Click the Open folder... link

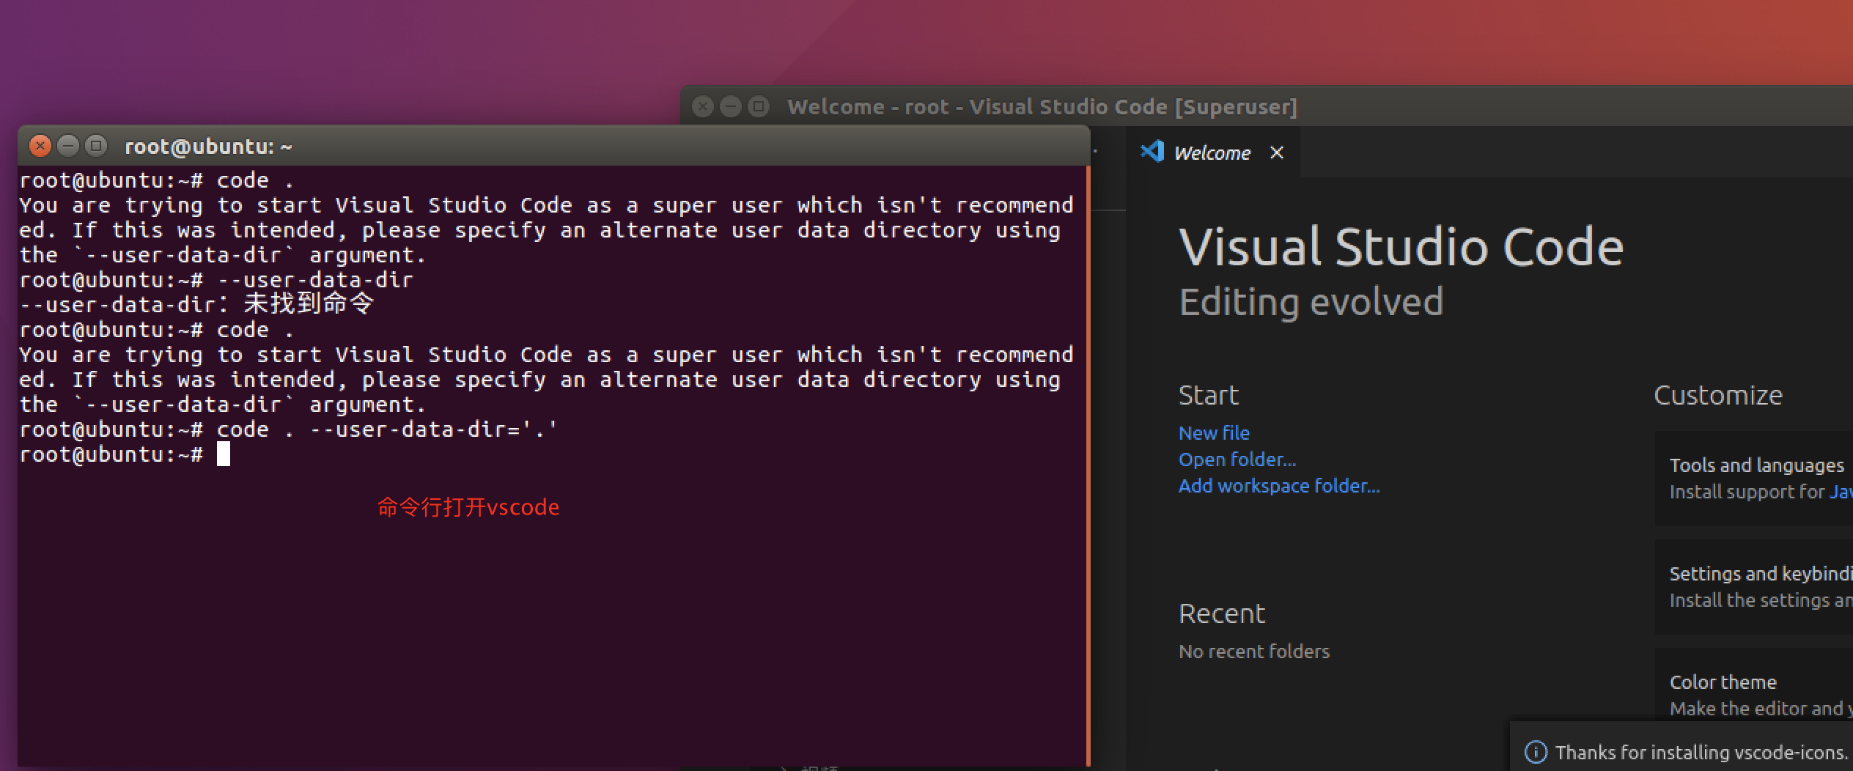coord(1237,460)
